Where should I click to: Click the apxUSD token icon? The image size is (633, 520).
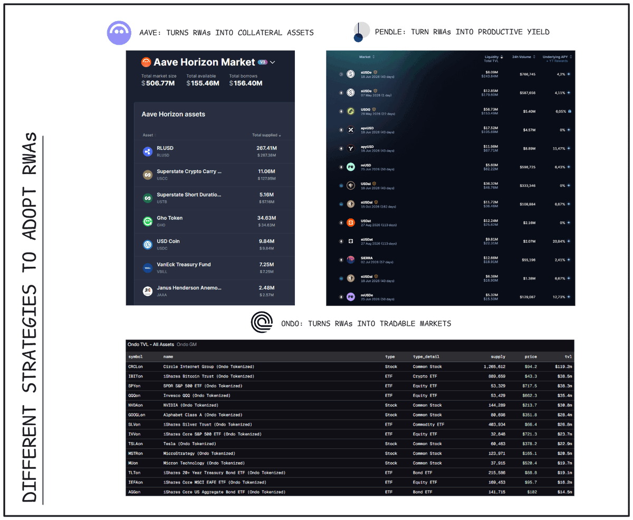pos(351,130)
